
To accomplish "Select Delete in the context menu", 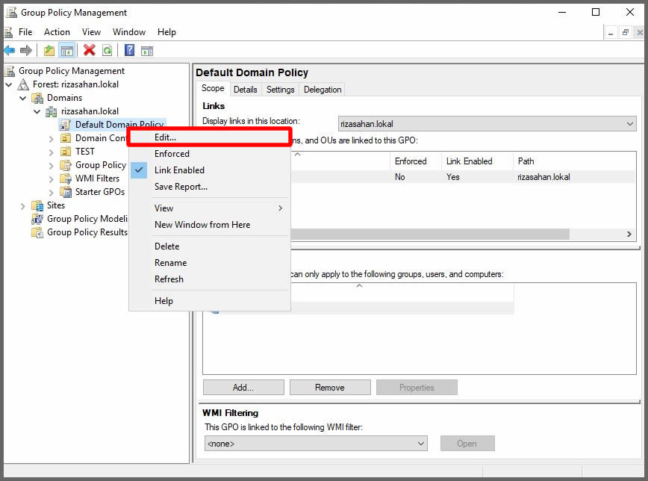I will pyautogui.click(x=210, y=246).
